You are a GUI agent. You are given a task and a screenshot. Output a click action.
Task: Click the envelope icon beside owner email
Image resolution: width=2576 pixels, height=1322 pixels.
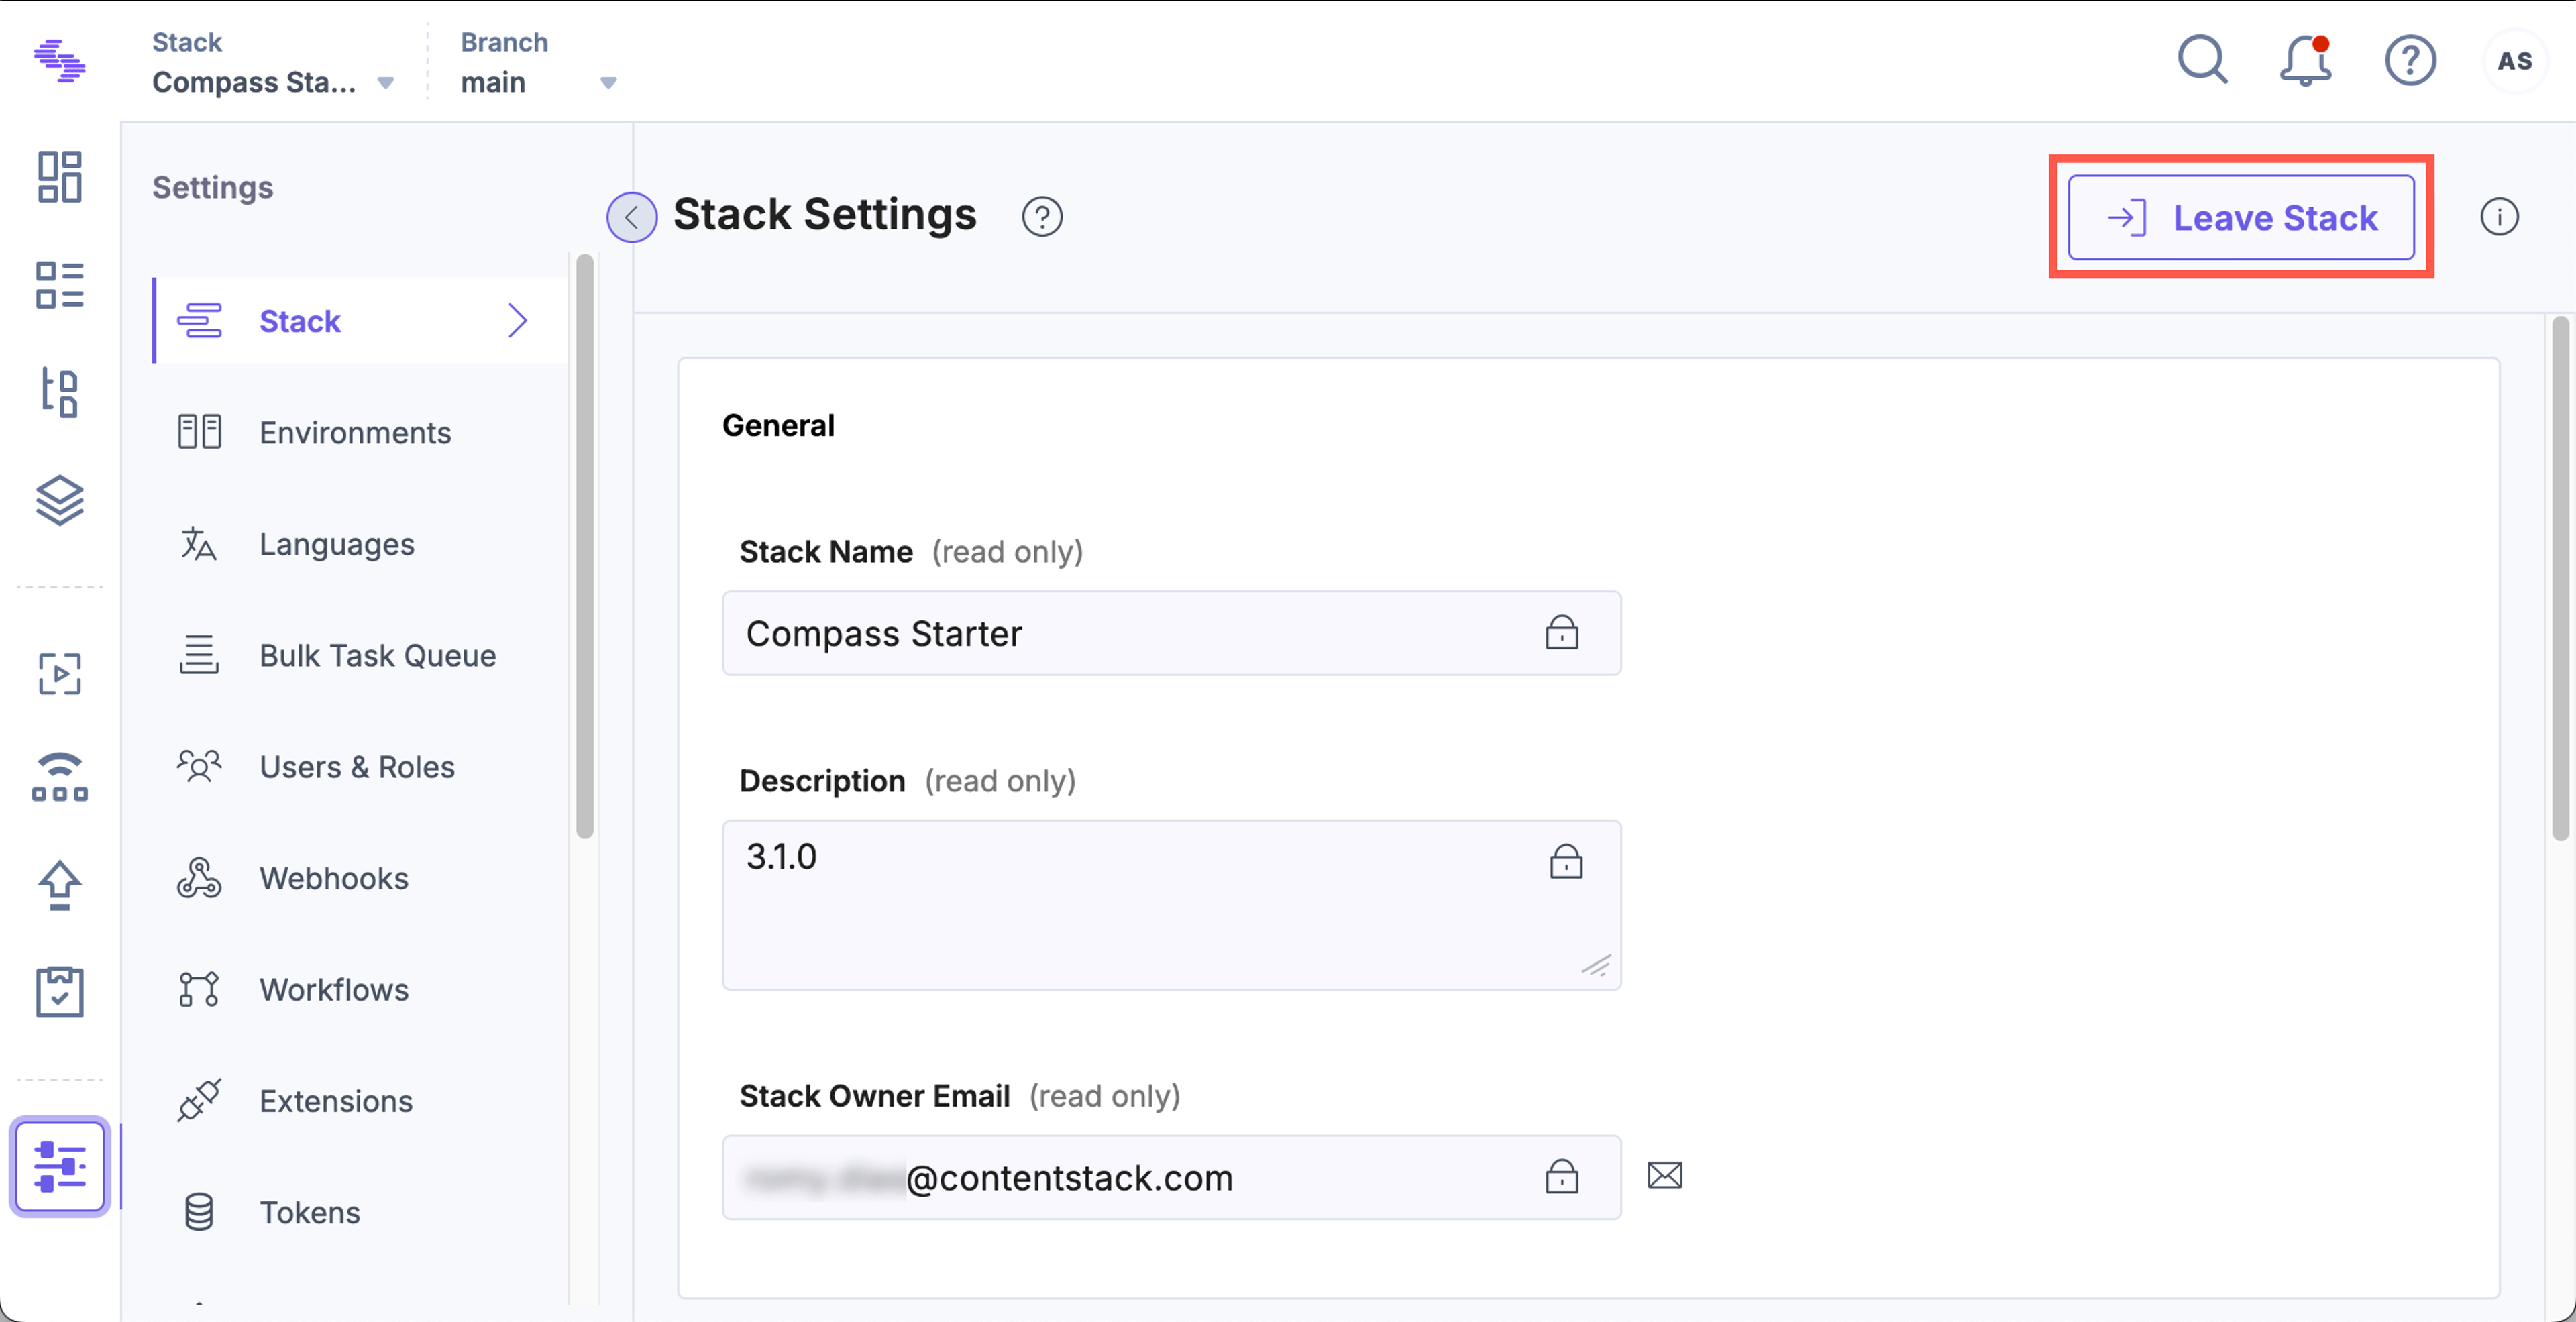(1665, 1175)
